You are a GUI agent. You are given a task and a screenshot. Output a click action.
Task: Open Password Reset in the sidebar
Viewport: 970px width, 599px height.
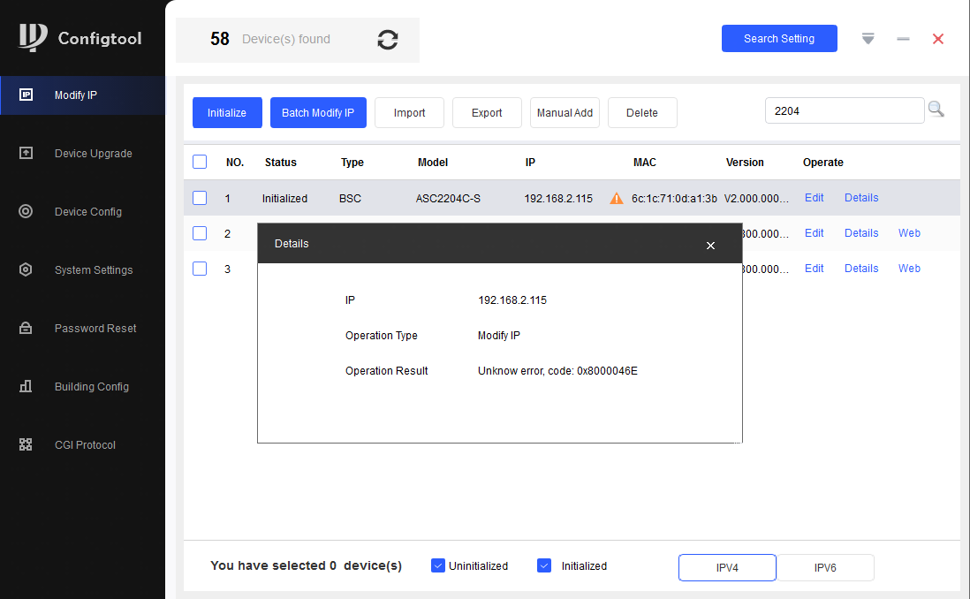(x=95, y=329)
